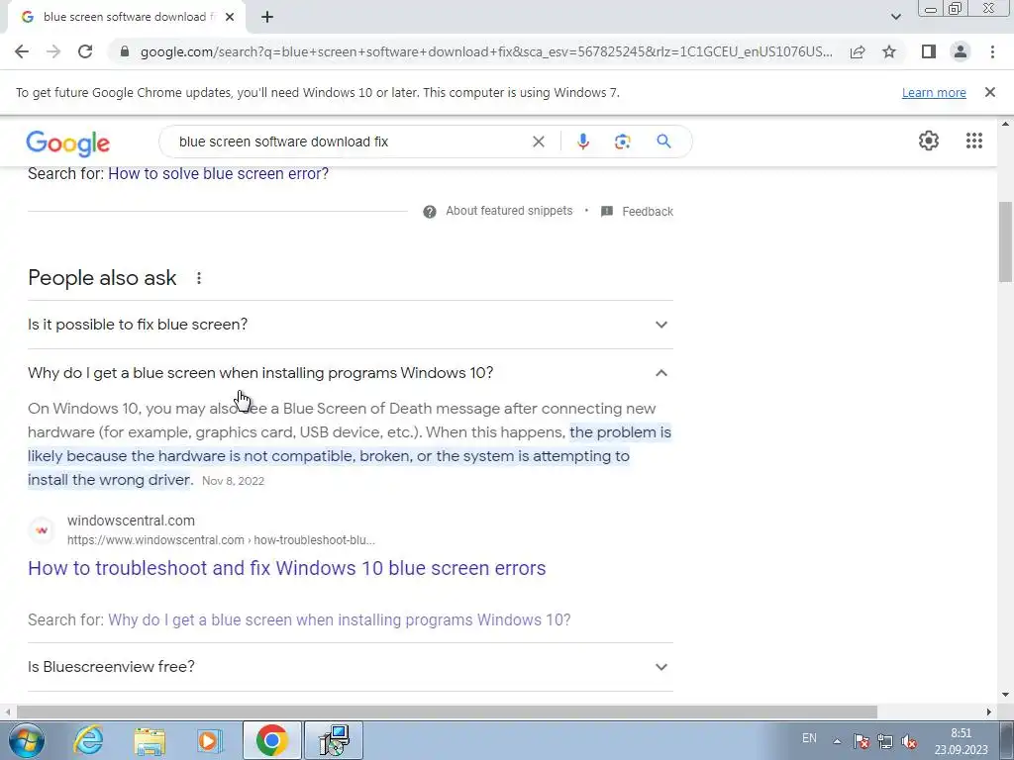Search by image with Google Lens

[x=622, y=142]
